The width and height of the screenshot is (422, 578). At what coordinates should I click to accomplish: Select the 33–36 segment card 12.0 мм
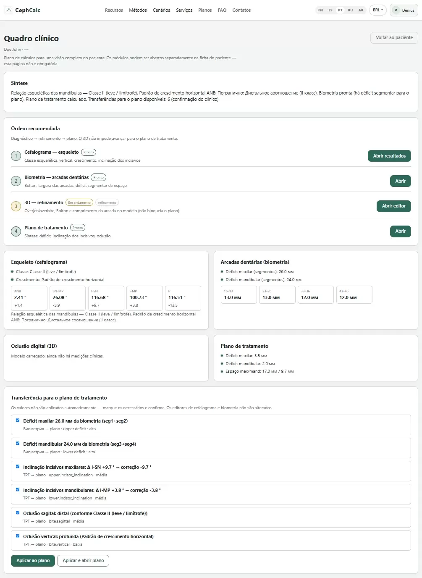[316, 294]
